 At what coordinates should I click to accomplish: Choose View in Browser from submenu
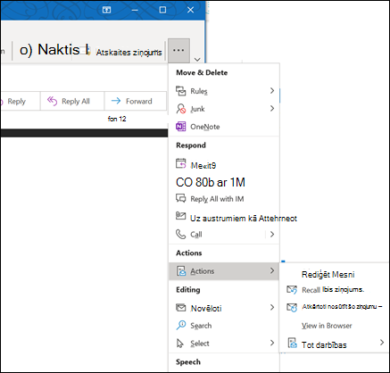(327, 326)
